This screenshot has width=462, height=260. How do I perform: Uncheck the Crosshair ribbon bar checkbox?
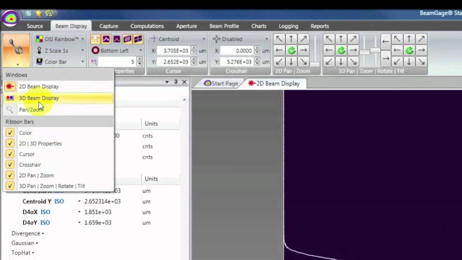click(10, 165)
